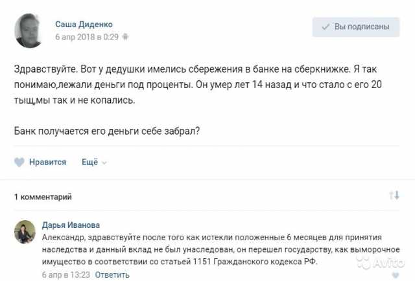Expand the «Ещё» dropdown menu
415x281 pixels.
(89, 162)
